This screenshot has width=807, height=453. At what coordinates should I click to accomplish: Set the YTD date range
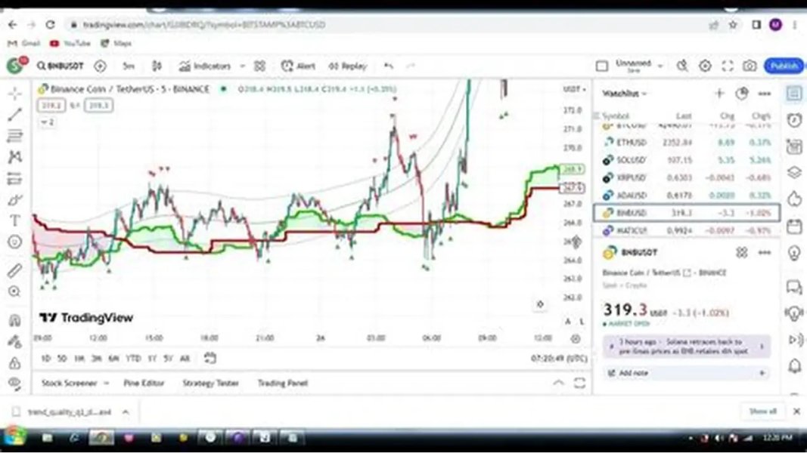coord(133,359)
